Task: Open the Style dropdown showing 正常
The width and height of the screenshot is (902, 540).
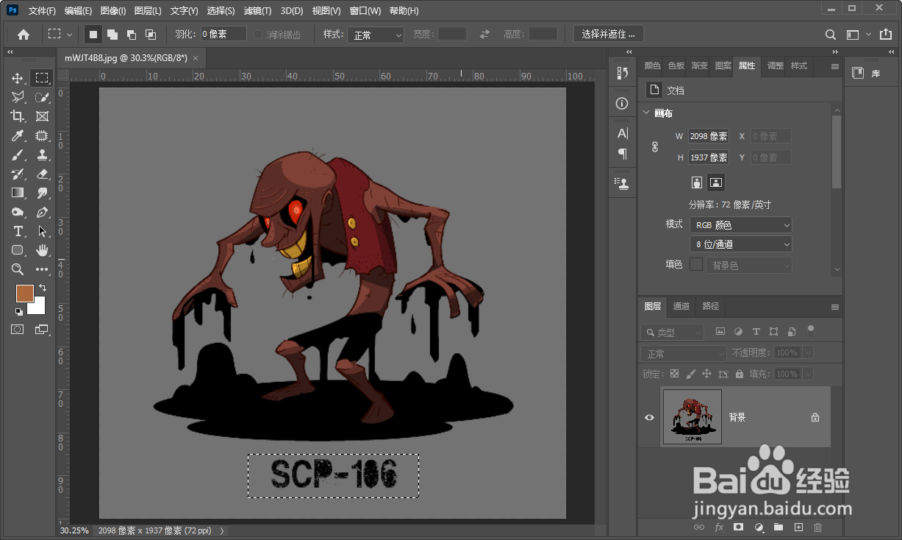Action: (x=376, y=35)
